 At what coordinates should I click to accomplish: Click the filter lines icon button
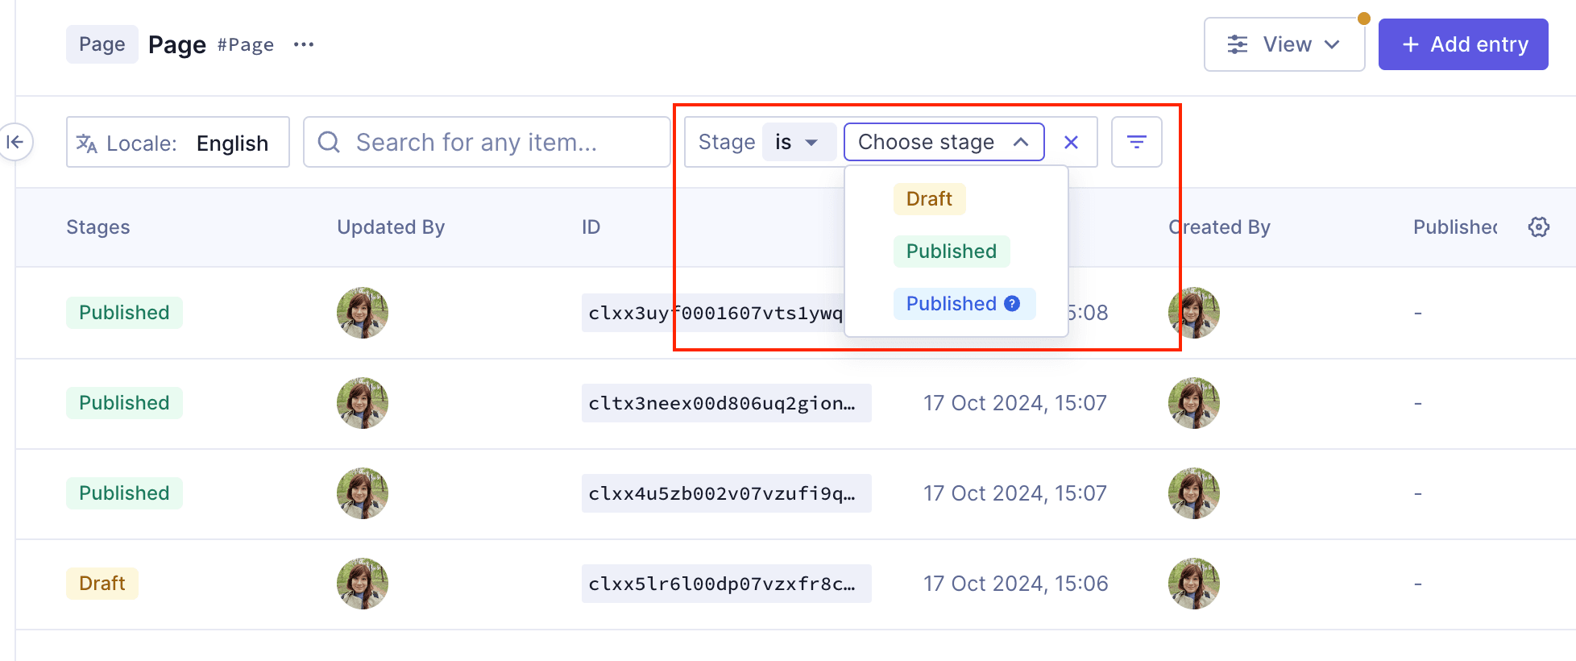1136,143
